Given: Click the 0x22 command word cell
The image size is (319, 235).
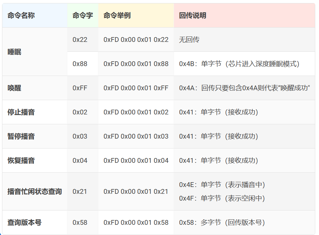Looking at the screenshot, I should (80, 40).
